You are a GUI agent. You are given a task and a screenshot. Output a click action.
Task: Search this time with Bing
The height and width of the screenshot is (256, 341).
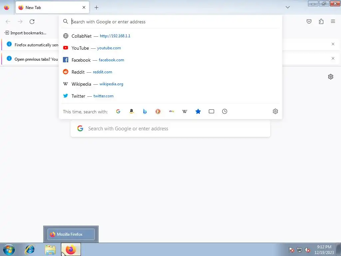tap(145, 111)
